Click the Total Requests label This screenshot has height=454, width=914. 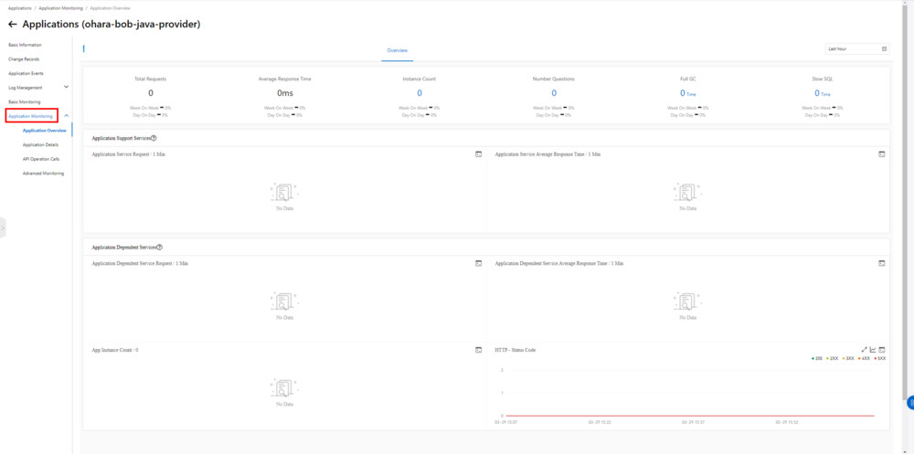click(151, 79)
